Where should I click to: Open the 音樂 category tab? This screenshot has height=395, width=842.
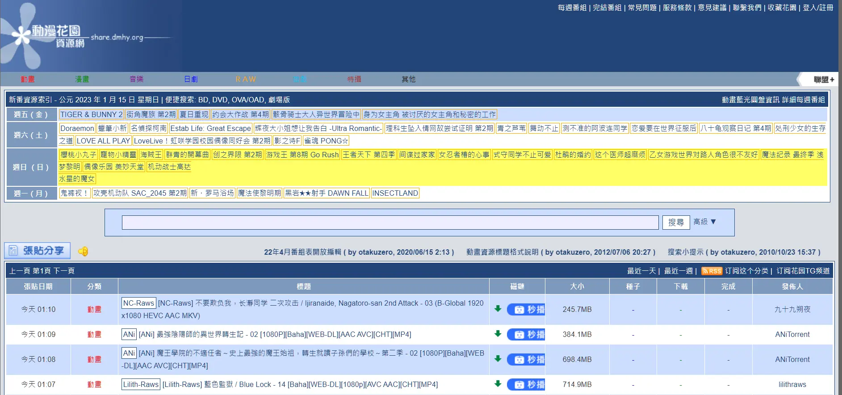point(136,79)
